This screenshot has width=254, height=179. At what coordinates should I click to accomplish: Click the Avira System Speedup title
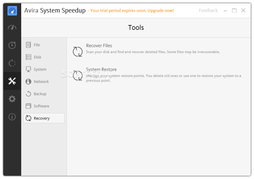pos(55,10)
